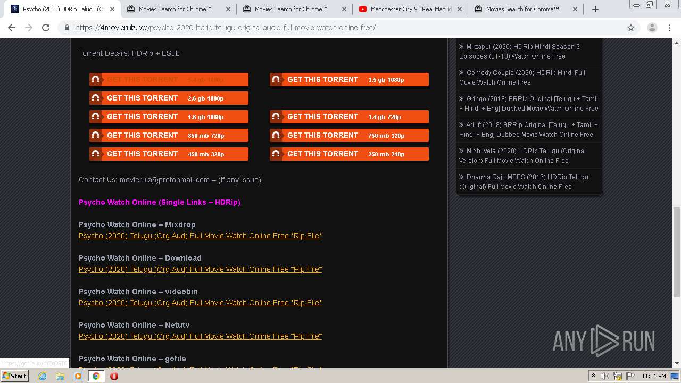Open the Chrome three-dot menu

[670, 28]
